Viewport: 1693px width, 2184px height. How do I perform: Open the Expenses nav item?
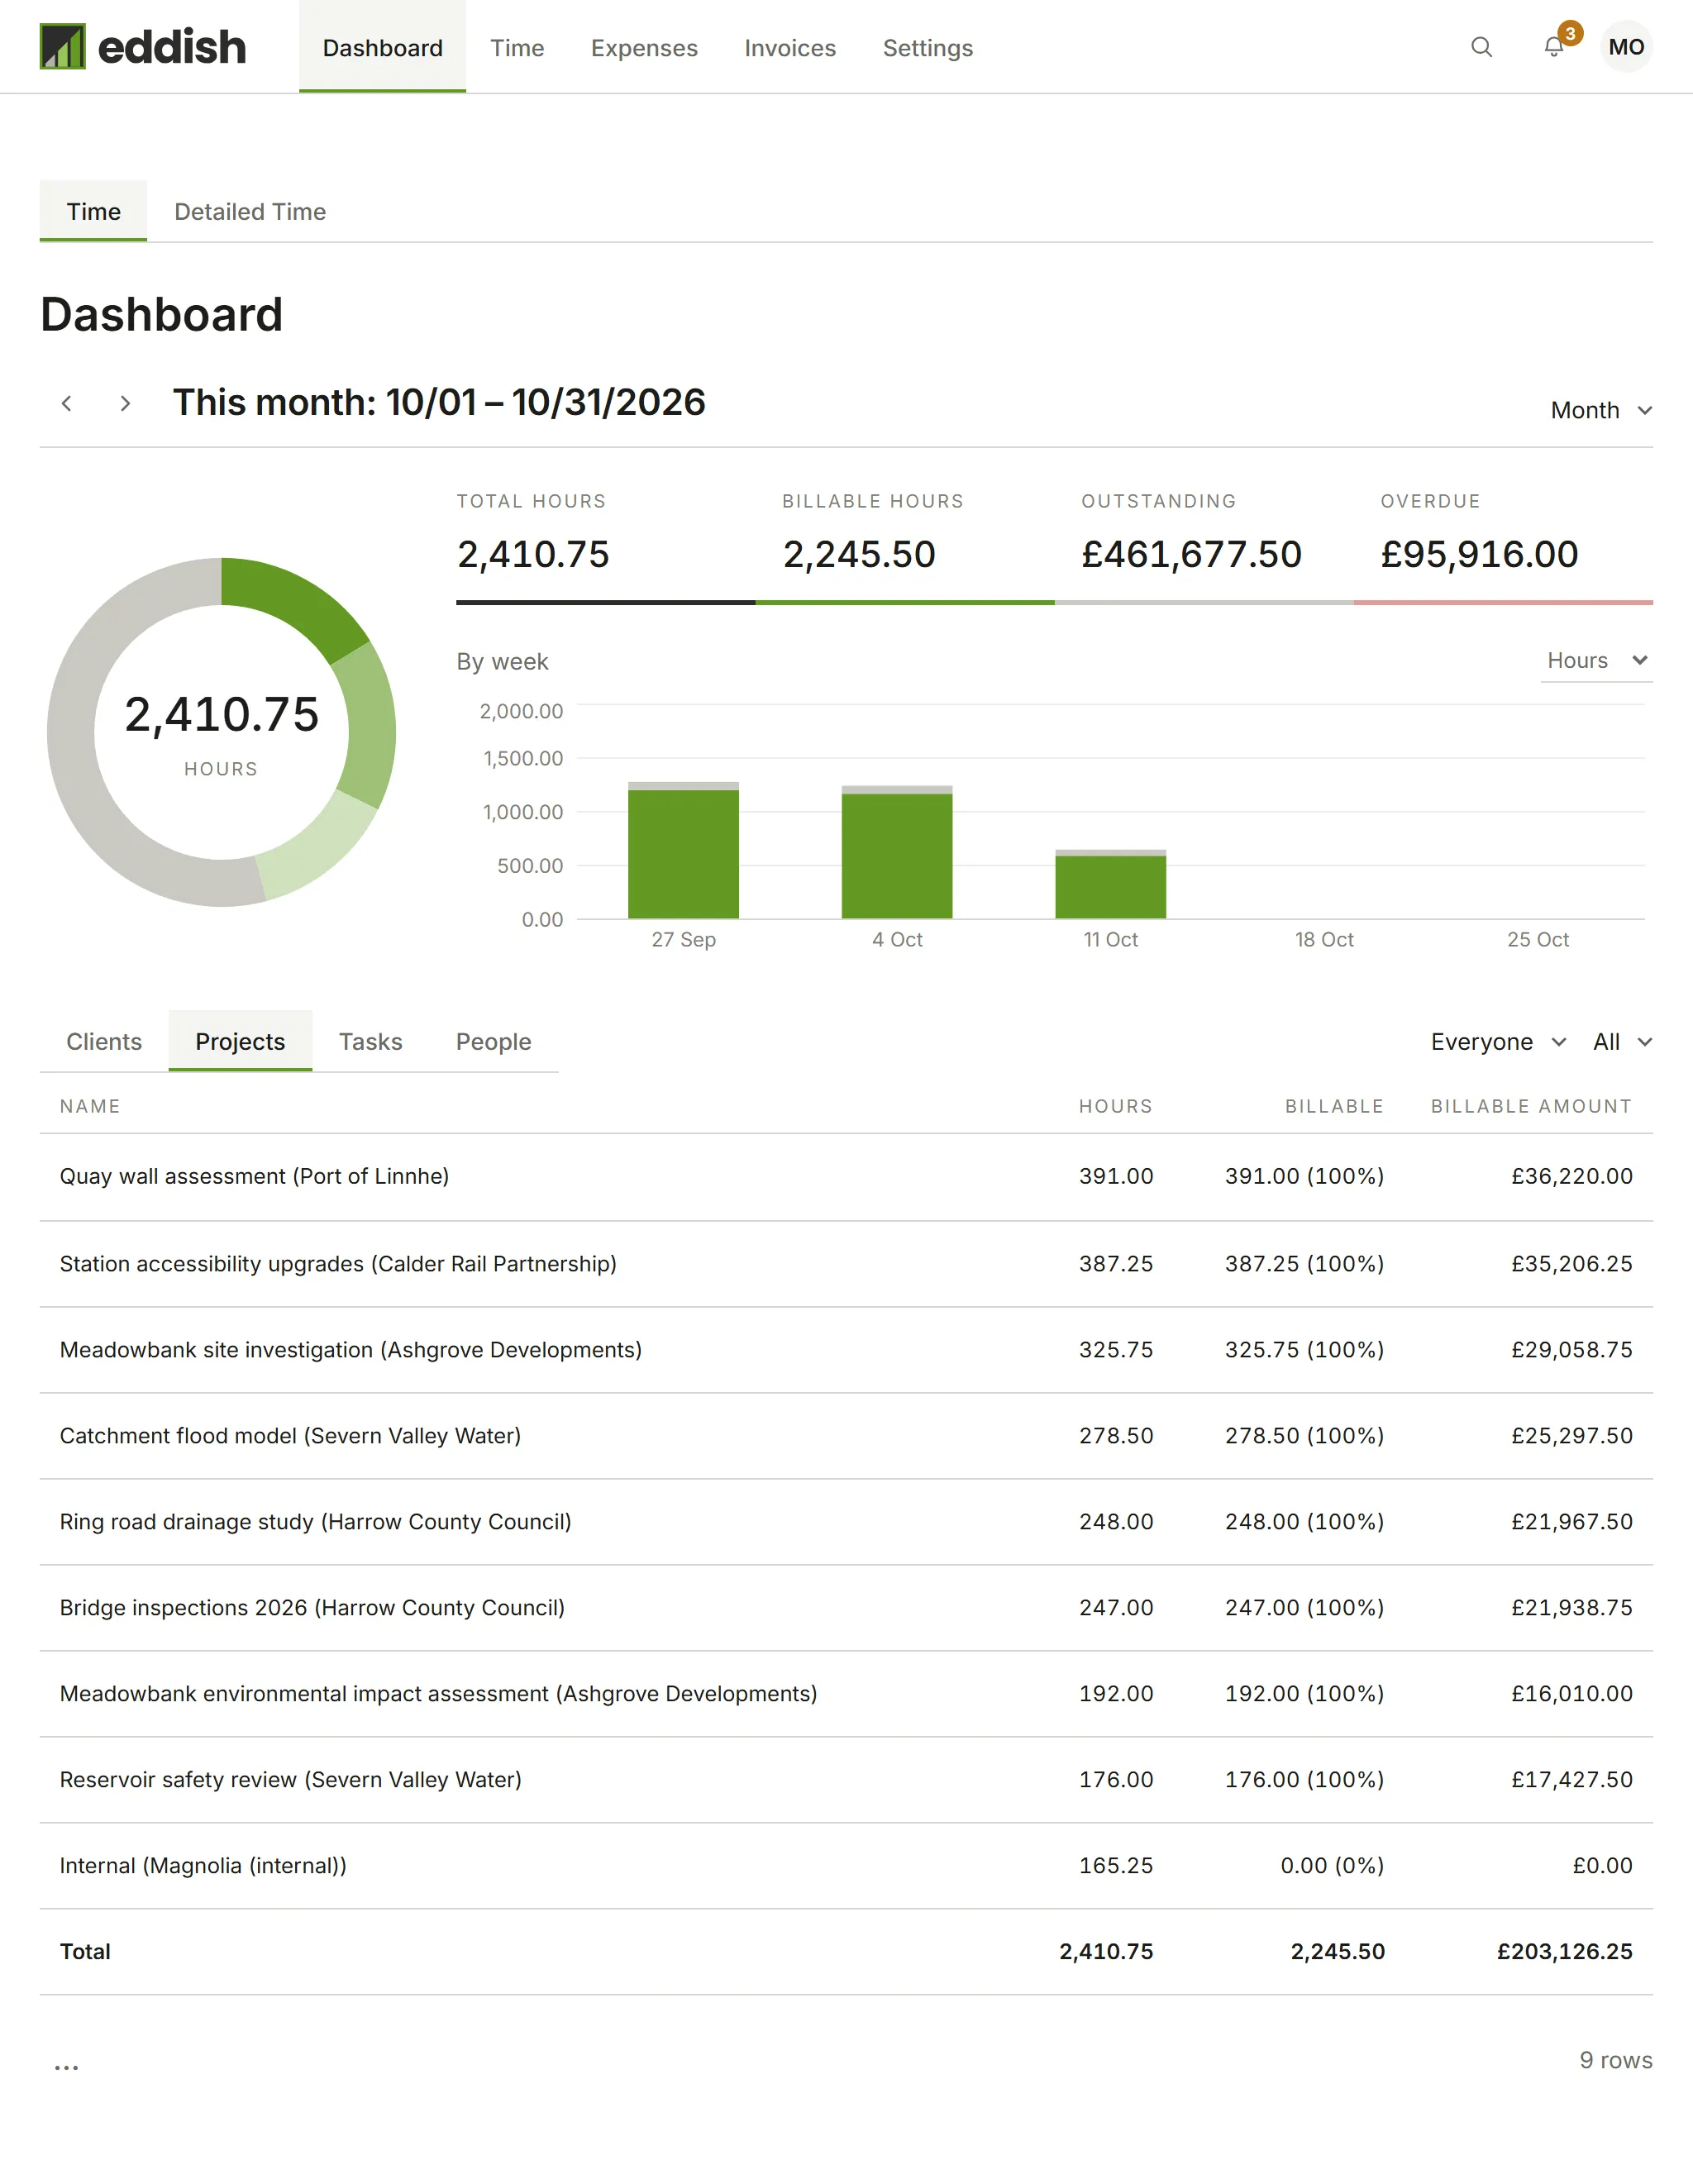pos(644,47)
